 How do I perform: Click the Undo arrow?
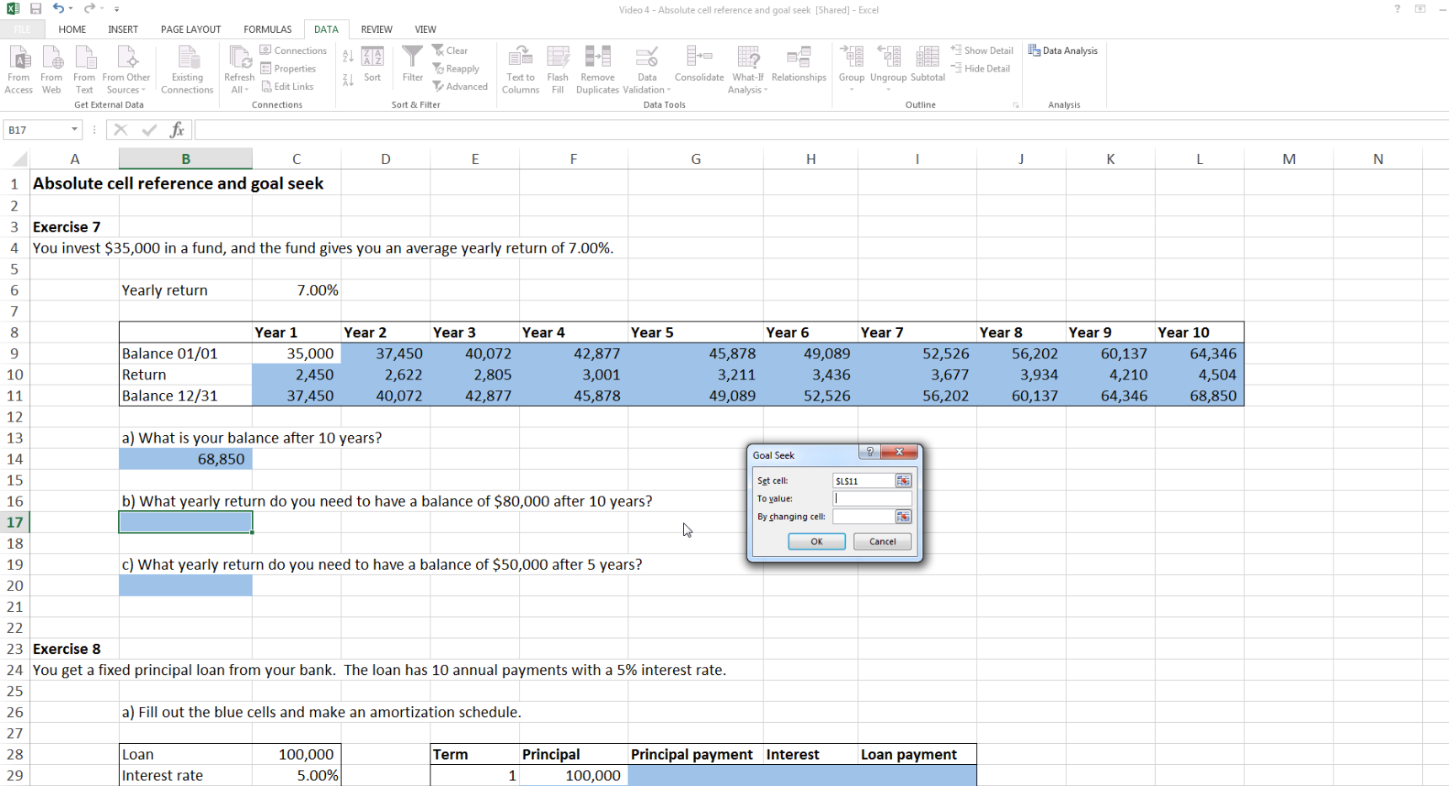(58, 8)
